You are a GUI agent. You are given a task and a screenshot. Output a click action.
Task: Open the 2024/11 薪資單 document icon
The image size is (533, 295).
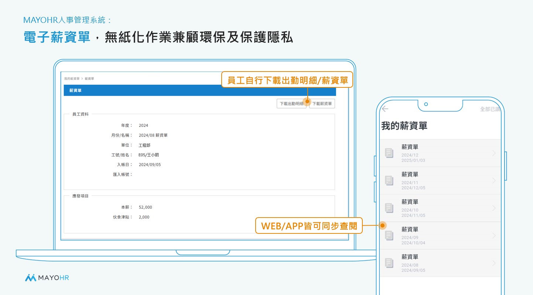click(x=389, y=180)
